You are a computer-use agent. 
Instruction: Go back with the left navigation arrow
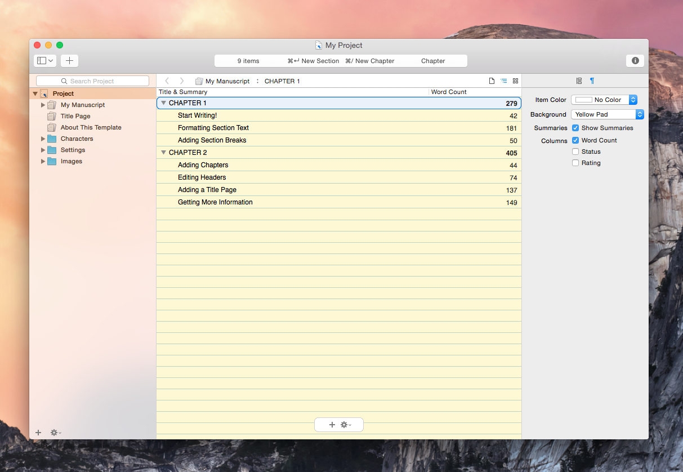(167, 81)
